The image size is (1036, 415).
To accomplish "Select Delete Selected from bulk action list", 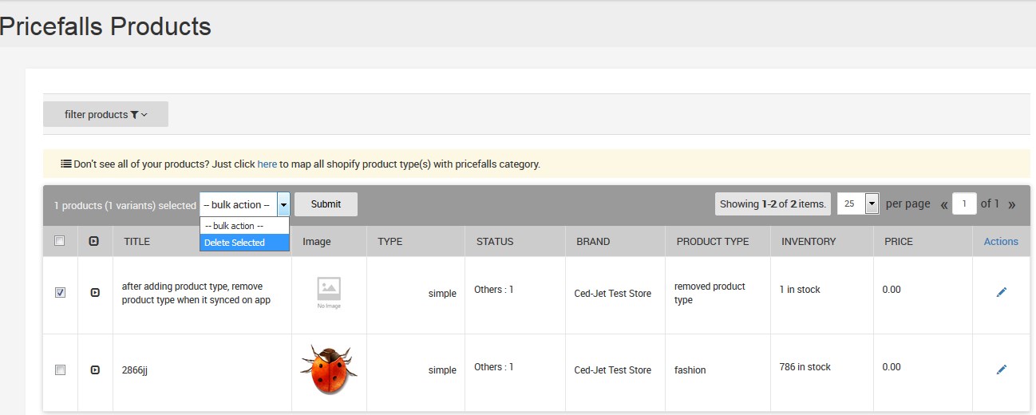I will (x=243, y=243).
